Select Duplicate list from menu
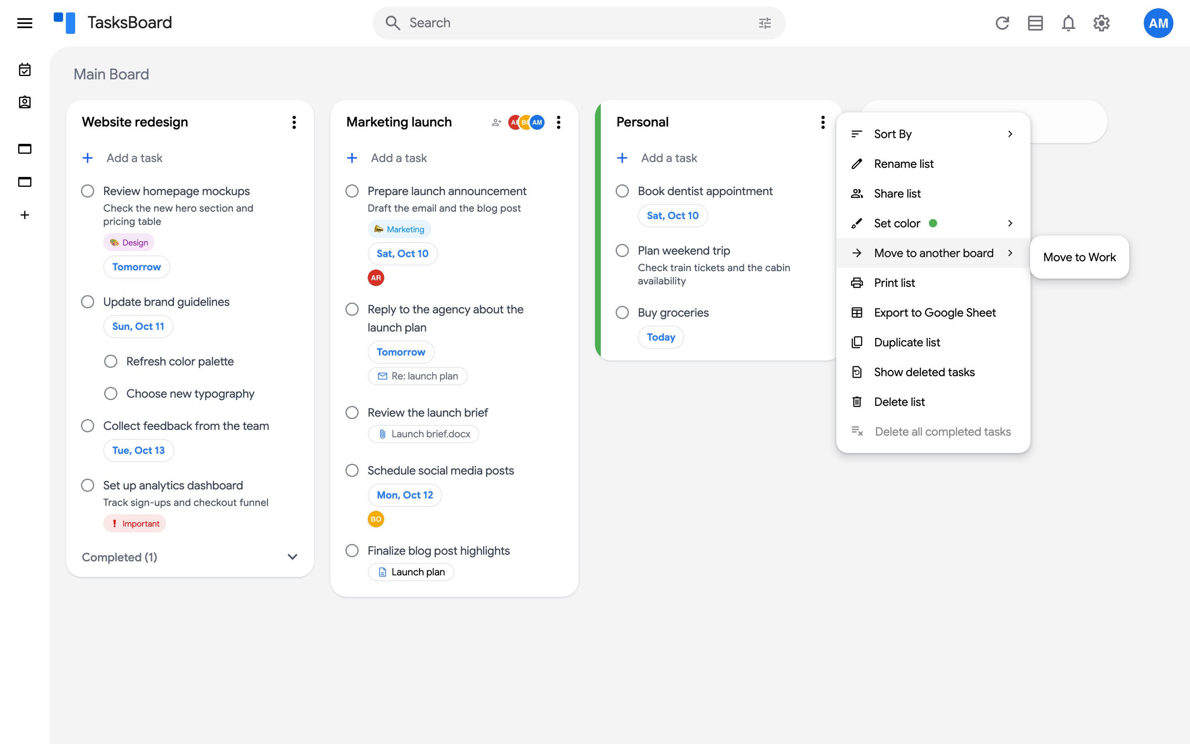Image resolution: width=1190 pixels, height=744 pixels. click(933, 343)
